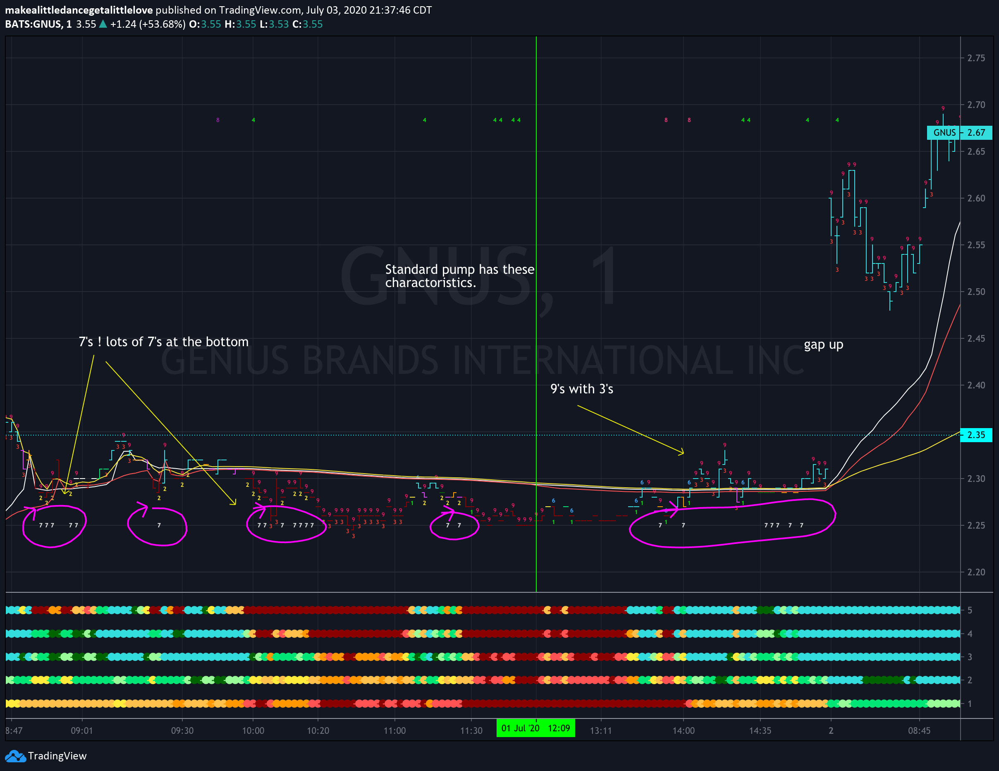This screenshot has height=771, width=999.
Task: Click the 09:30 time axis label
Action: [x=182, y=731]
